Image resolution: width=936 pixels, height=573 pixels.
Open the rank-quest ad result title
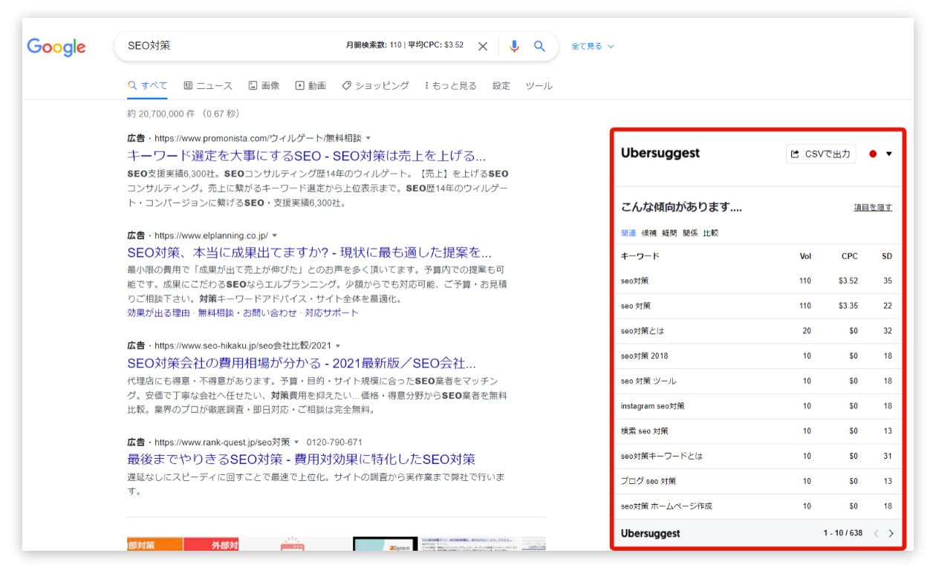point(301,459)
